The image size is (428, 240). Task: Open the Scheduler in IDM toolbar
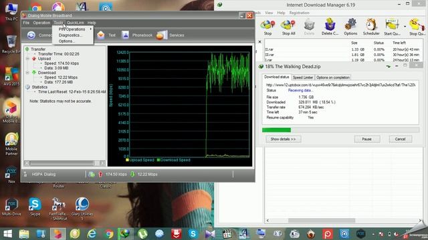click(x=371, y=27)
